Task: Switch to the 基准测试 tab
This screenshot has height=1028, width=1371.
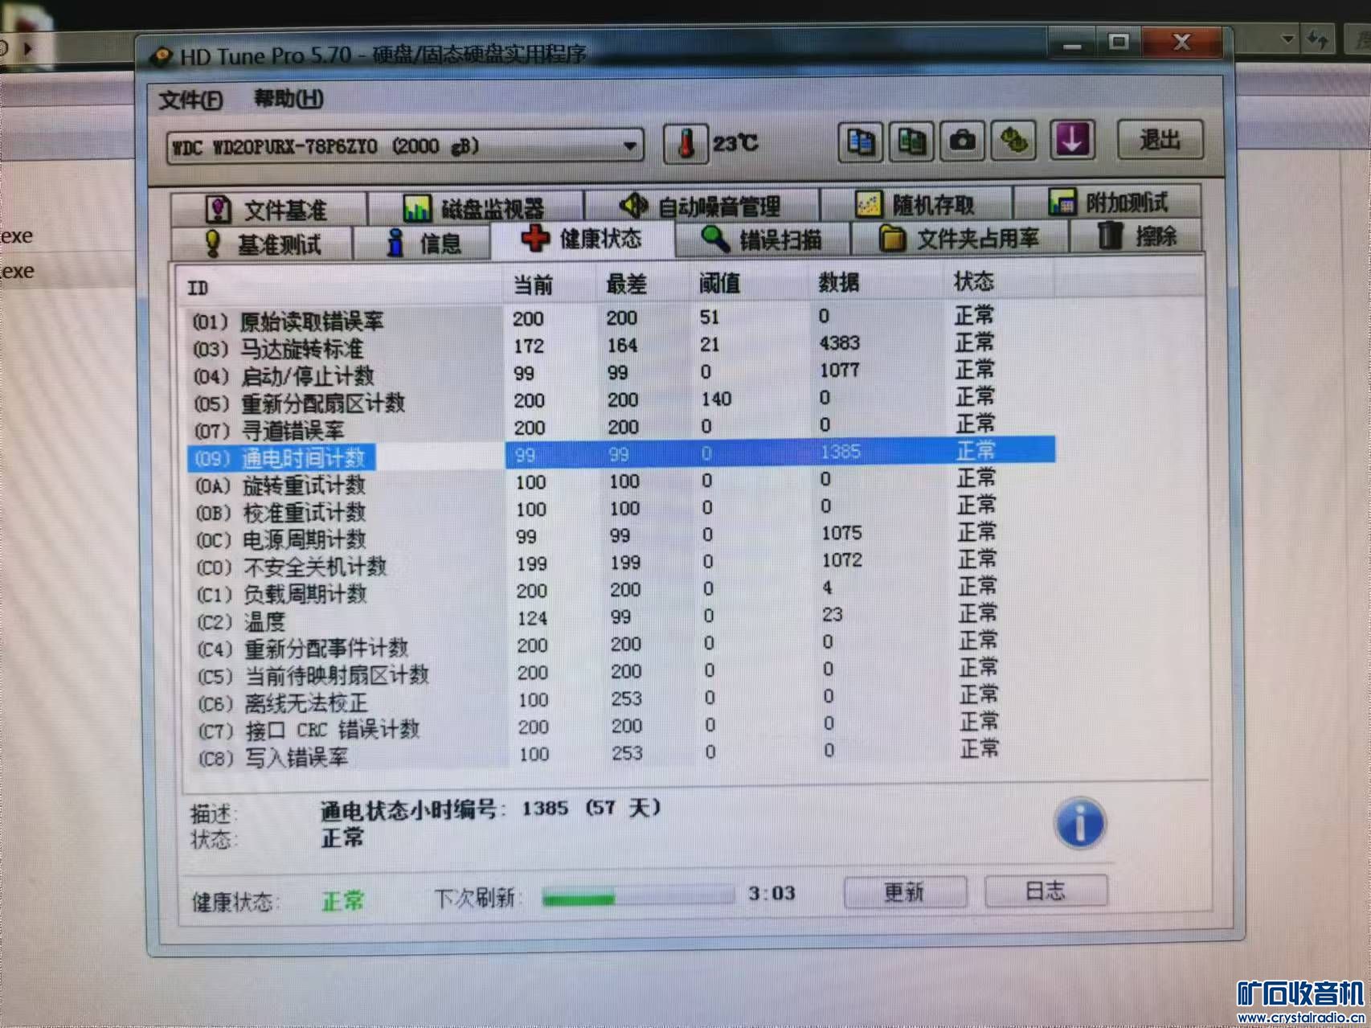Action: (262, 244)
